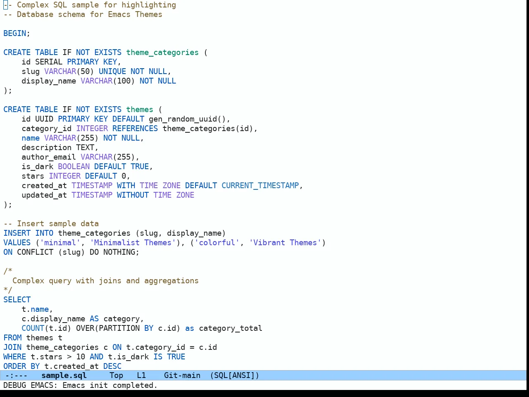Click VARCHAR(100) on the display_name line
529x397 pixels.
(108, 81)
